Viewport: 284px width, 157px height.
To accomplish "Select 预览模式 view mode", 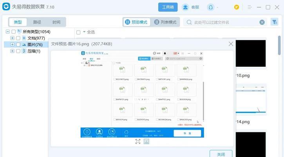I will click(136, 22).
